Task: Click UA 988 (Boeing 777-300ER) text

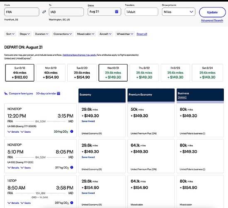Action: point(22,126)
